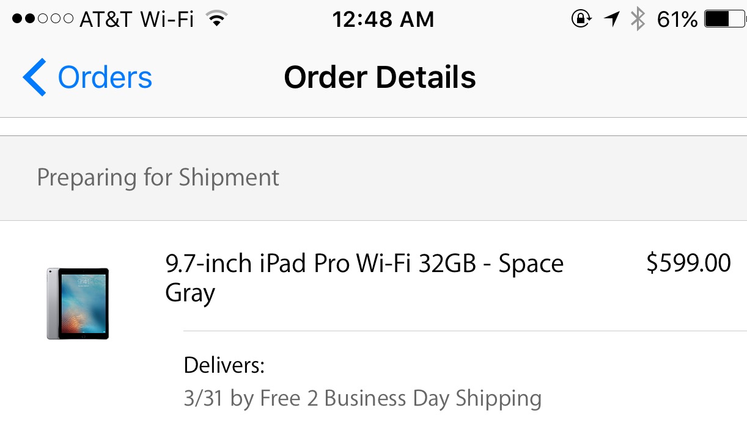Go back to Orders
The image size is (747, 438).
[x=105, y=77]
